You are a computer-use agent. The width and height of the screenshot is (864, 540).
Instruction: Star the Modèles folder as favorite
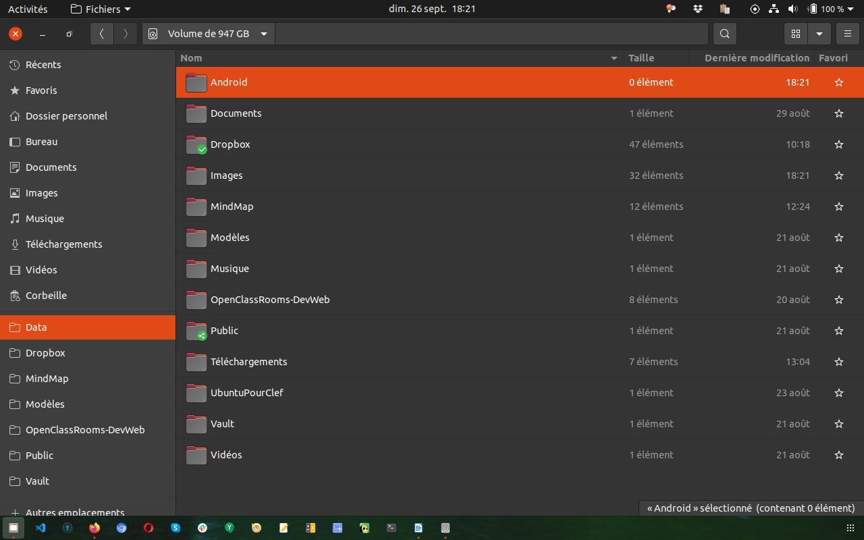tap(839, 238)
